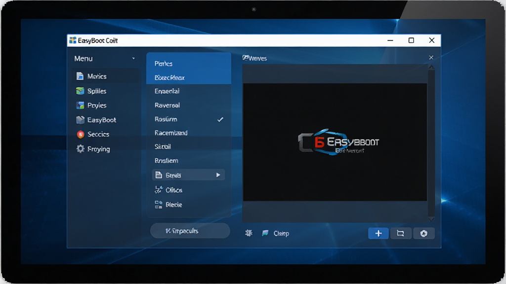Click the document icon beside Bepili
This screenshot has height=284, width=506.
coord(159,175)
